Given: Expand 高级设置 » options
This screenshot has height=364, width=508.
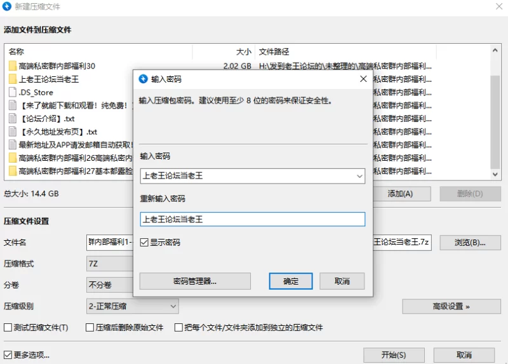Looking at the screenshot, I should click(x=451, y=306).
